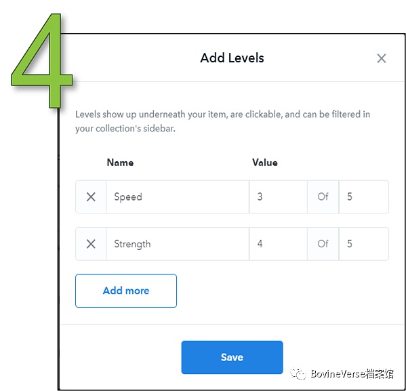Click Speed value field showing 3
Image resolution: width=406 pixels, height=391 pixels.
(x=279, y=197)
